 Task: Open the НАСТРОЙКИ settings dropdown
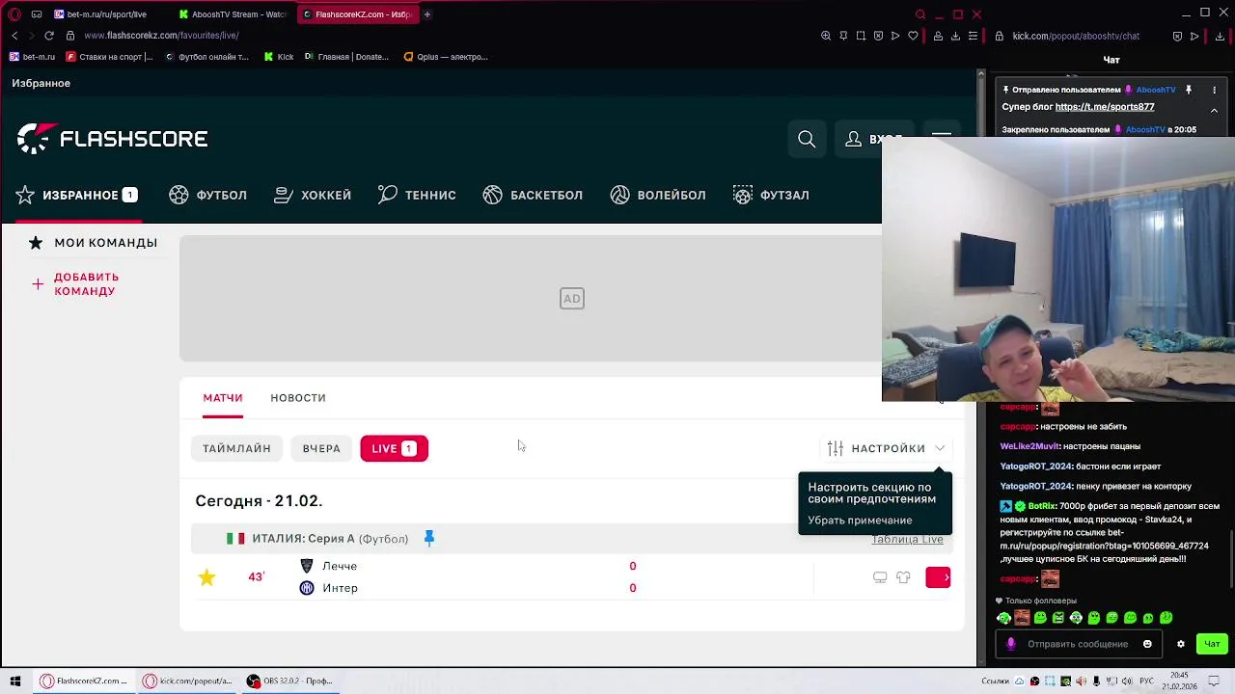click(886, 448)
